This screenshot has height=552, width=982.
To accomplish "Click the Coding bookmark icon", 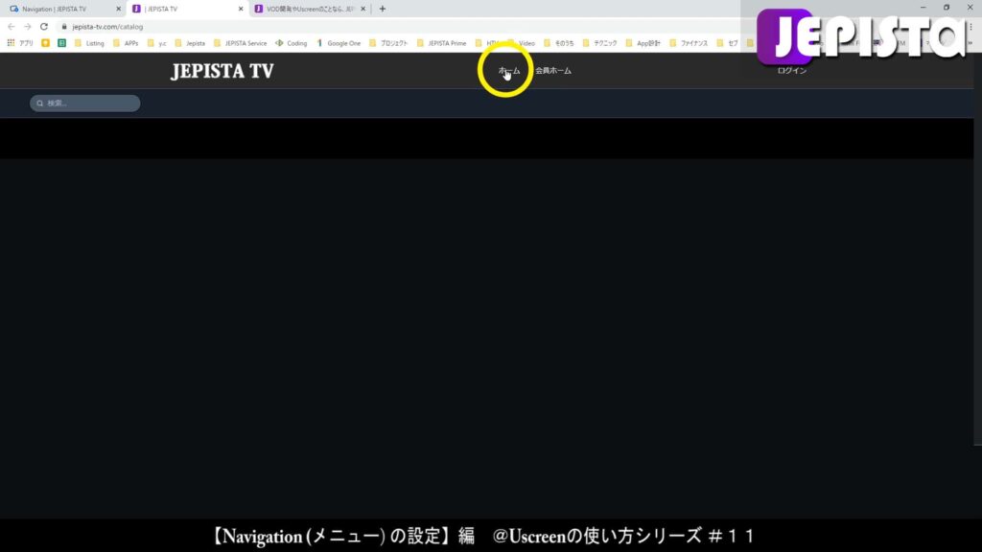I will pos(281,43).
